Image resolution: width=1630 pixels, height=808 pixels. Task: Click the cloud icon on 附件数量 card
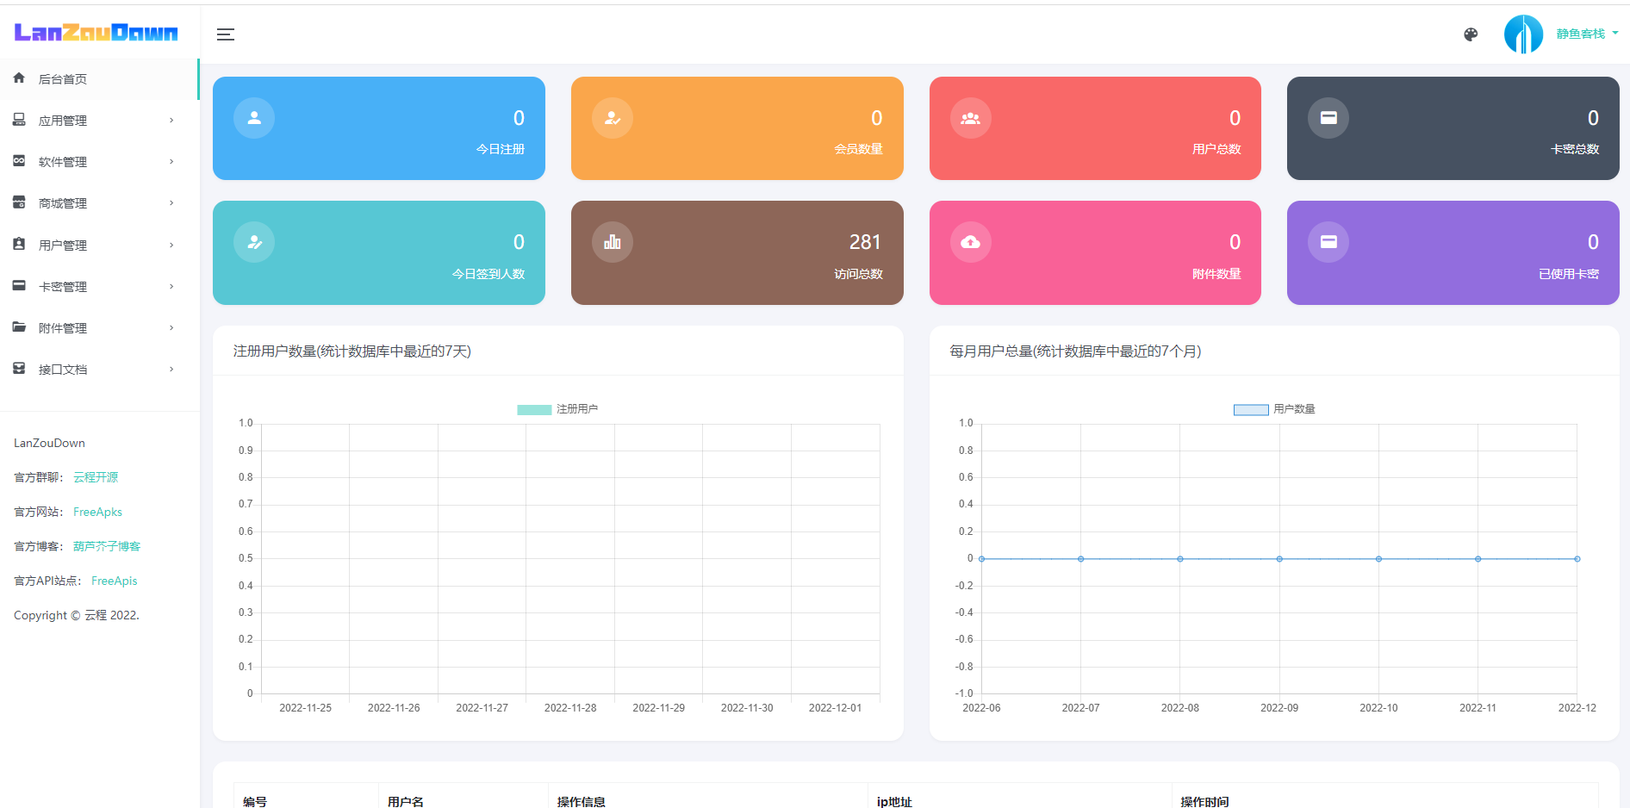click(x=969, y=241)
